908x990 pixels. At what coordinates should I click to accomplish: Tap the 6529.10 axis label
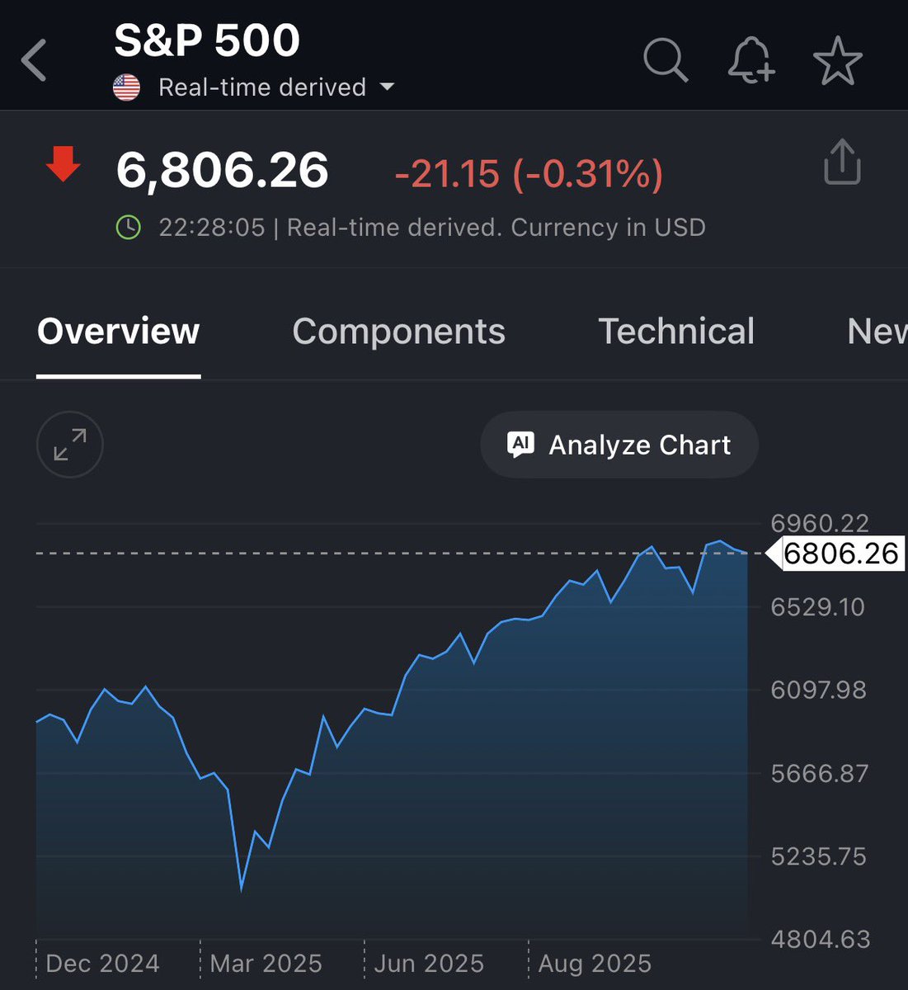tap(817, 607)
